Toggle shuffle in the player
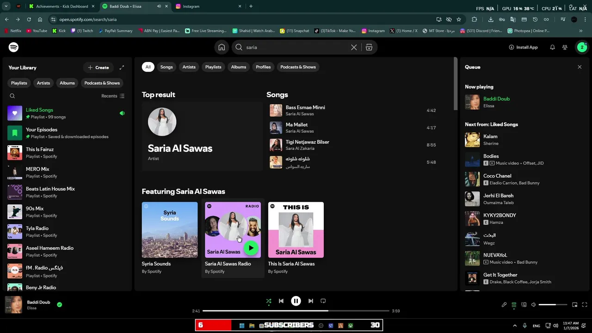Image resolution: width=592 pixels, height=333 pixels. click(x=269, y=301)
